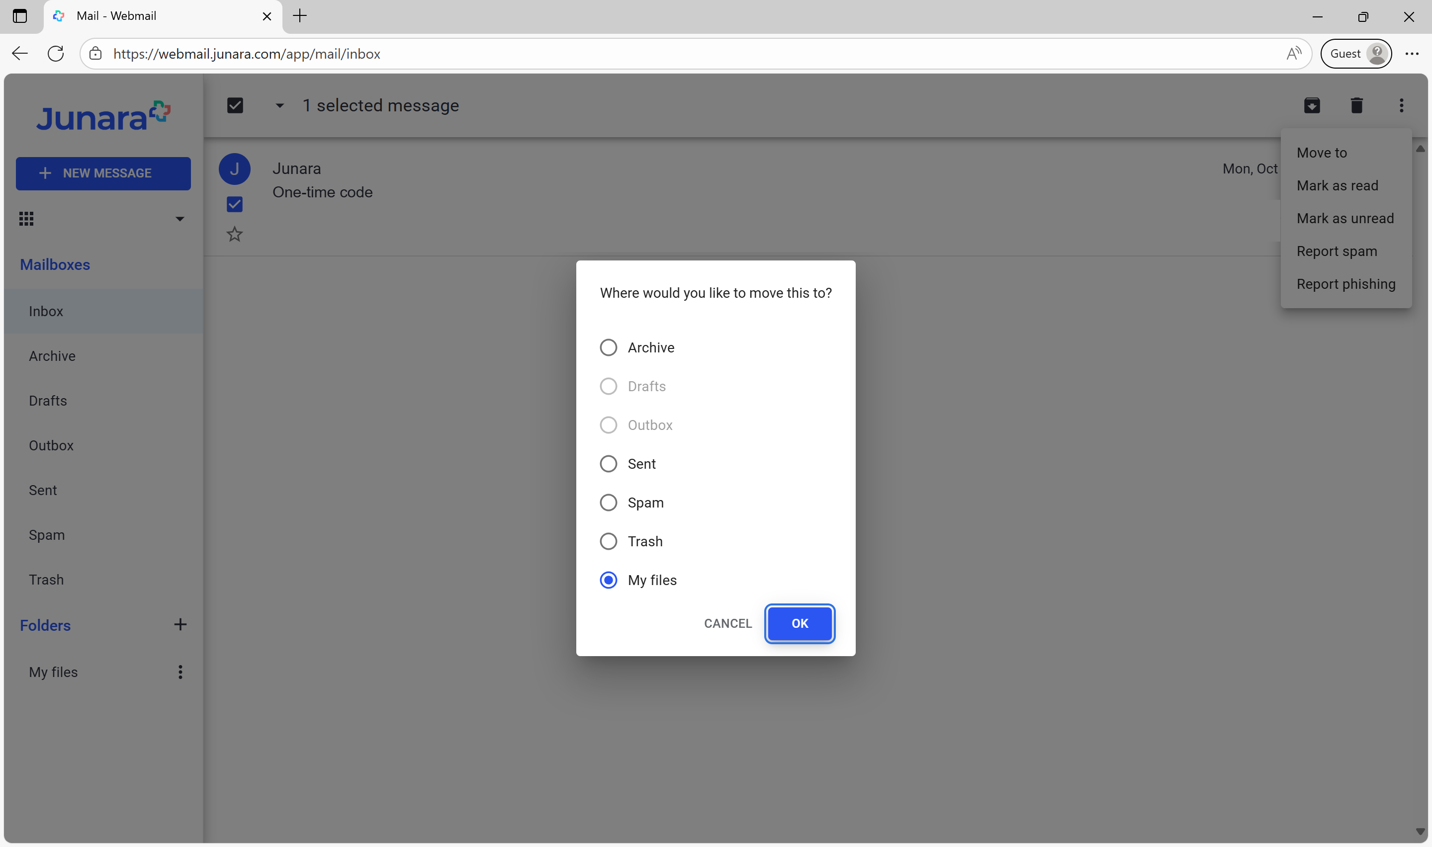Open the three-dot more actions menu
The height and width of the screenshot is (847, 1432).
(x=1401, y=105)
